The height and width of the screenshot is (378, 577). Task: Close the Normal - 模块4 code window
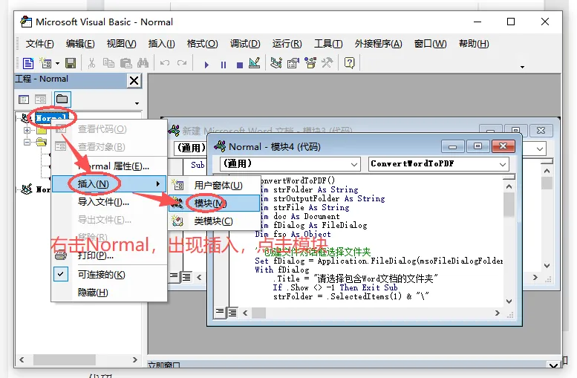(503, 146)
